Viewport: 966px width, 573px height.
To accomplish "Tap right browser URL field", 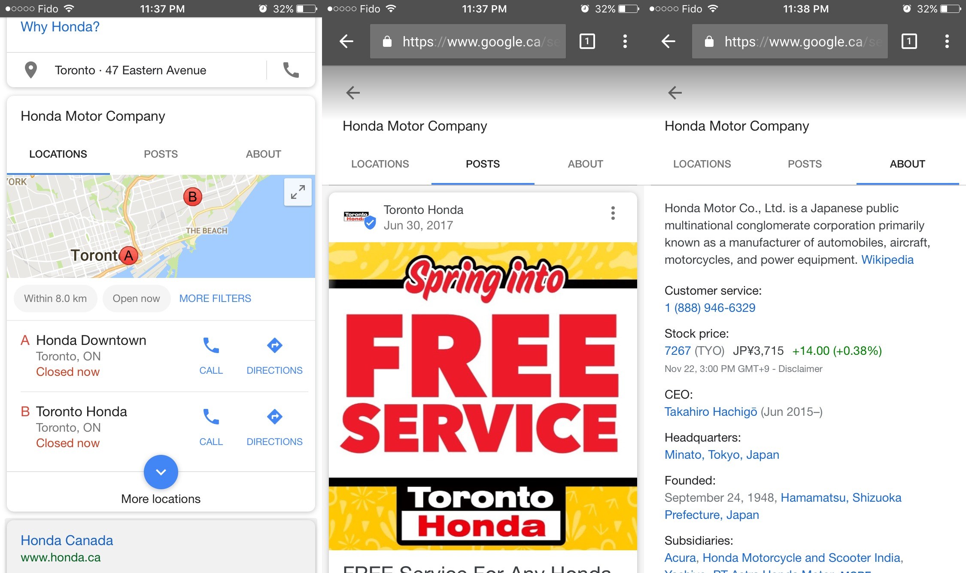I will point(790,41).
